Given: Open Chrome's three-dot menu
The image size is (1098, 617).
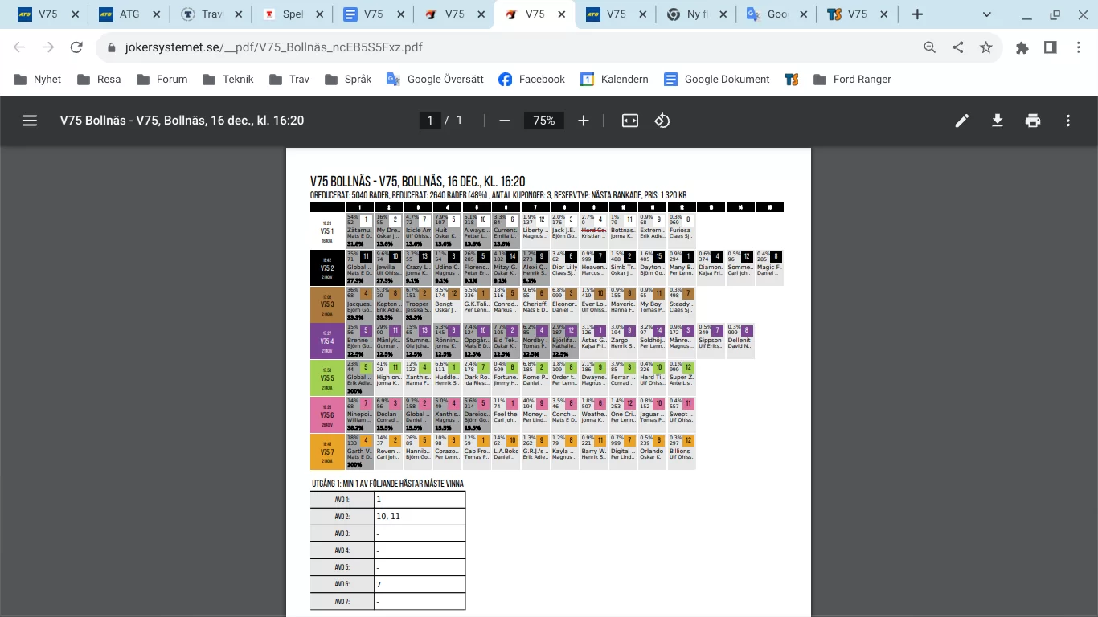Looking at the screenshot, I should click(x=1079, y=47).
